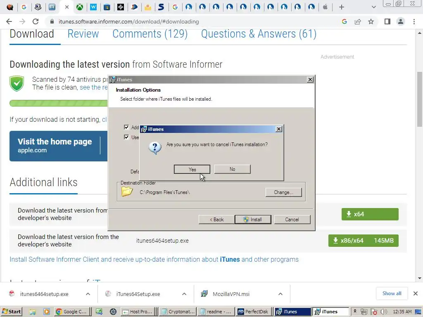This screenshot has width=423, height=317.
Task: Switch to Host Pro... taskbar item
Action: tap(138, 312)
